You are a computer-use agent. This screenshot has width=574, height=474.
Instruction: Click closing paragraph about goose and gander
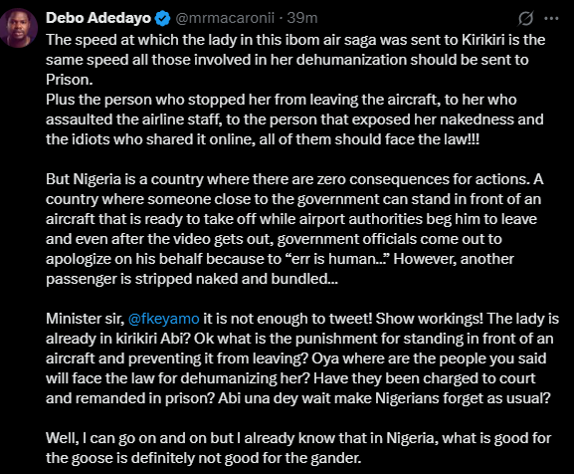coord(298,448)
